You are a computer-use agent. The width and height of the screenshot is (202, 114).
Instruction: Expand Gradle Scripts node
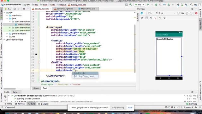click(4, 40)
